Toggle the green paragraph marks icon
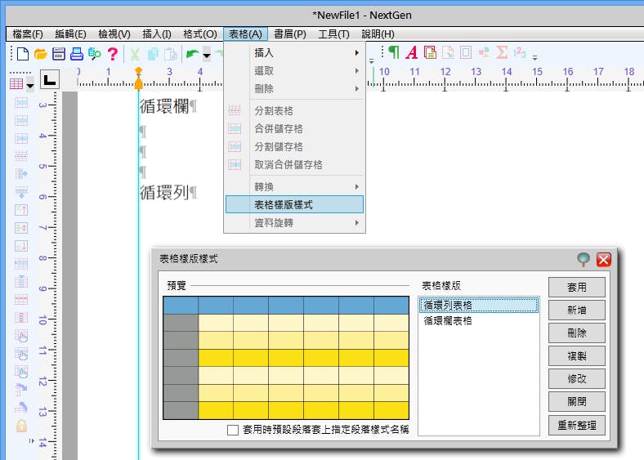The height and width of the screenshot is (460, 644). click(x=394, y=53)
